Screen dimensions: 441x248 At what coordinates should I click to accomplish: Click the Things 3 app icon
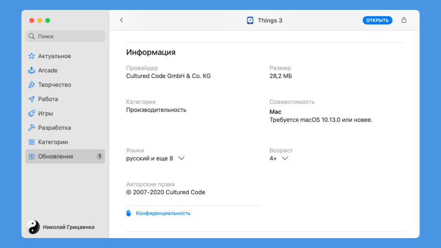(x=250, y=20)
